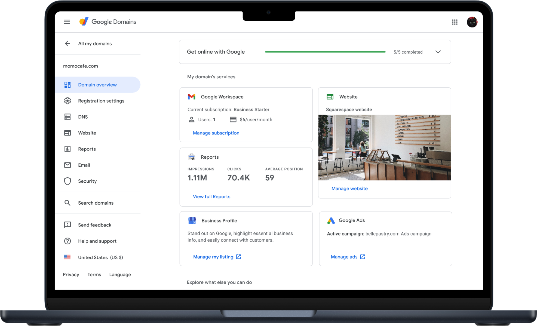Click the Business Profile storefront icon
Viewport: 537px width, 326px height.
192,220
